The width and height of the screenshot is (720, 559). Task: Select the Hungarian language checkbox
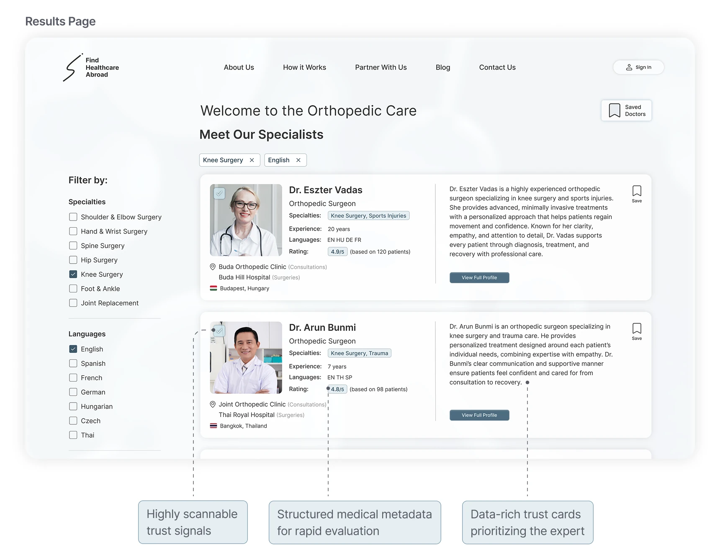coord(73,406)
